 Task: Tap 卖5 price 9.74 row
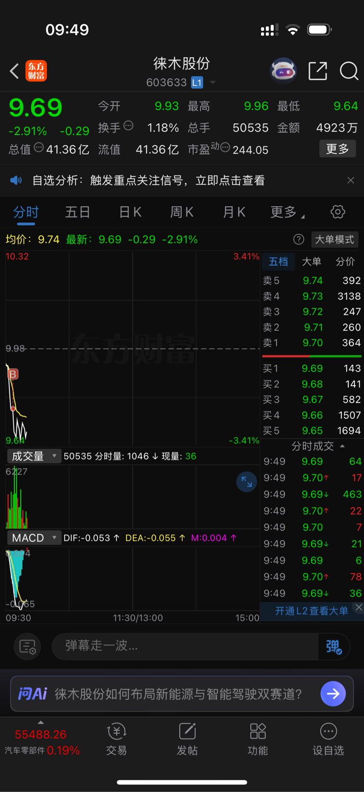312,281
